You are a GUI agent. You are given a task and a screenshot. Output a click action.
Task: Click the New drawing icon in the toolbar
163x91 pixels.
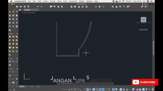[x=17, y=7]
